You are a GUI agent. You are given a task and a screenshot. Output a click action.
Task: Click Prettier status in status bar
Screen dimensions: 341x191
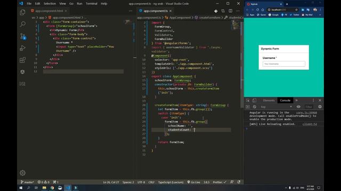220,182
